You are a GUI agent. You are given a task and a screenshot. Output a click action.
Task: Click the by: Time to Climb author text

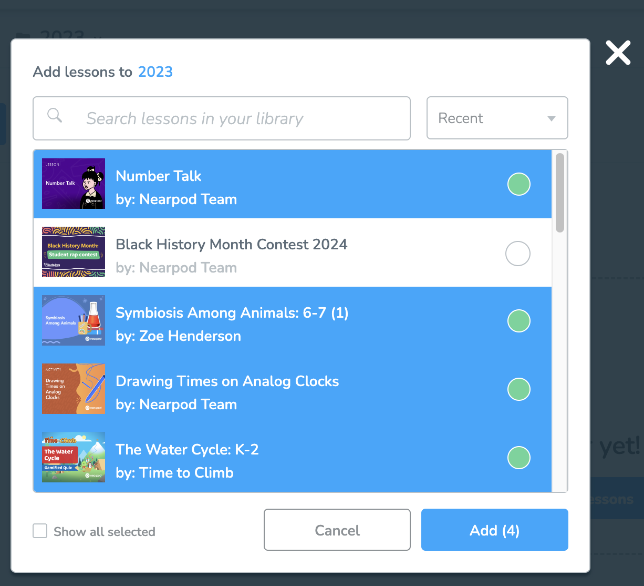pos(175,473)
